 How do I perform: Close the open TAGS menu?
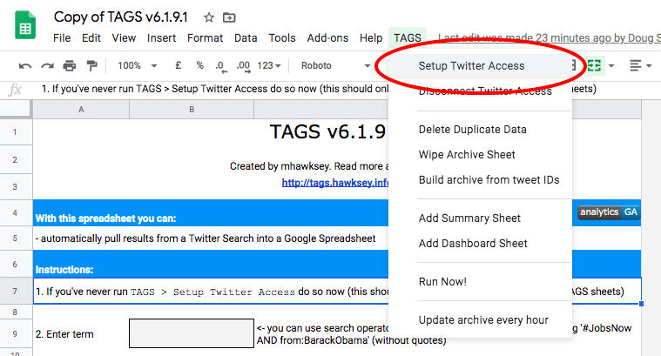click(x=408, y=38)
